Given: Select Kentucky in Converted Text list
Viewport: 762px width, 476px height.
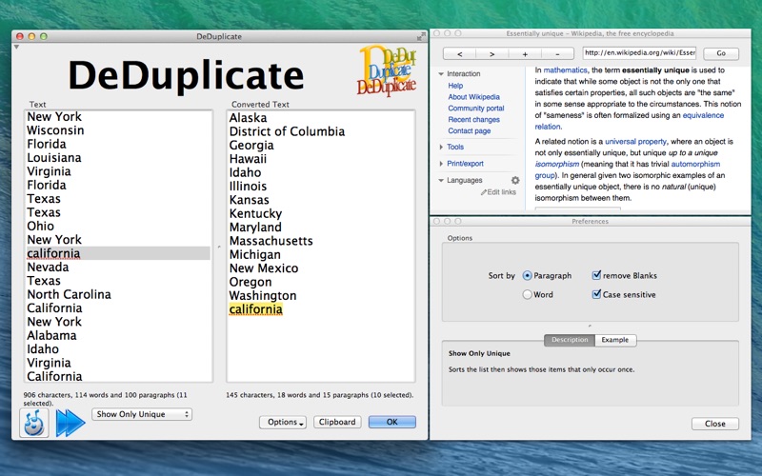Looking at the screenshot, I should pos(255,213).
